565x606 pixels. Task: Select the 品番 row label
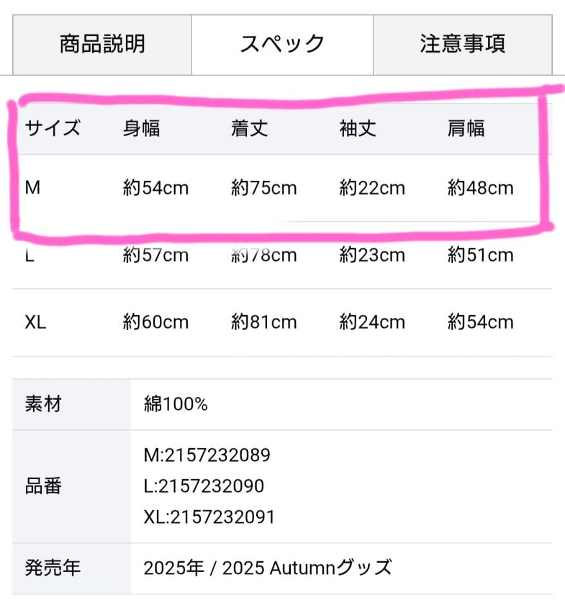[42, 486]
